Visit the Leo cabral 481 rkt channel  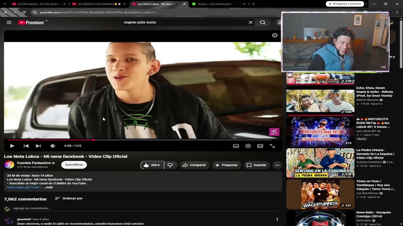point(368,131)
